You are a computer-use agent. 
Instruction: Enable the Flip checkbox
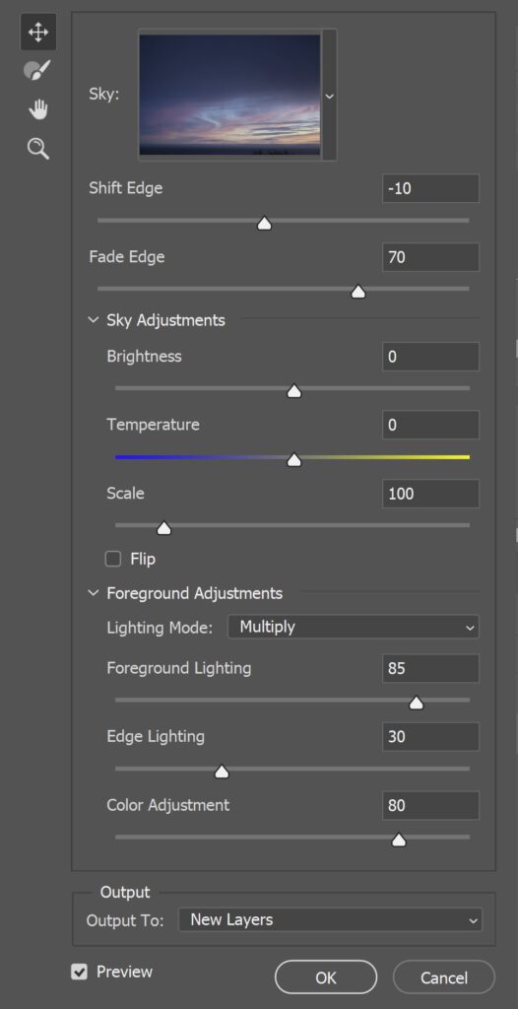click(113, 559)
